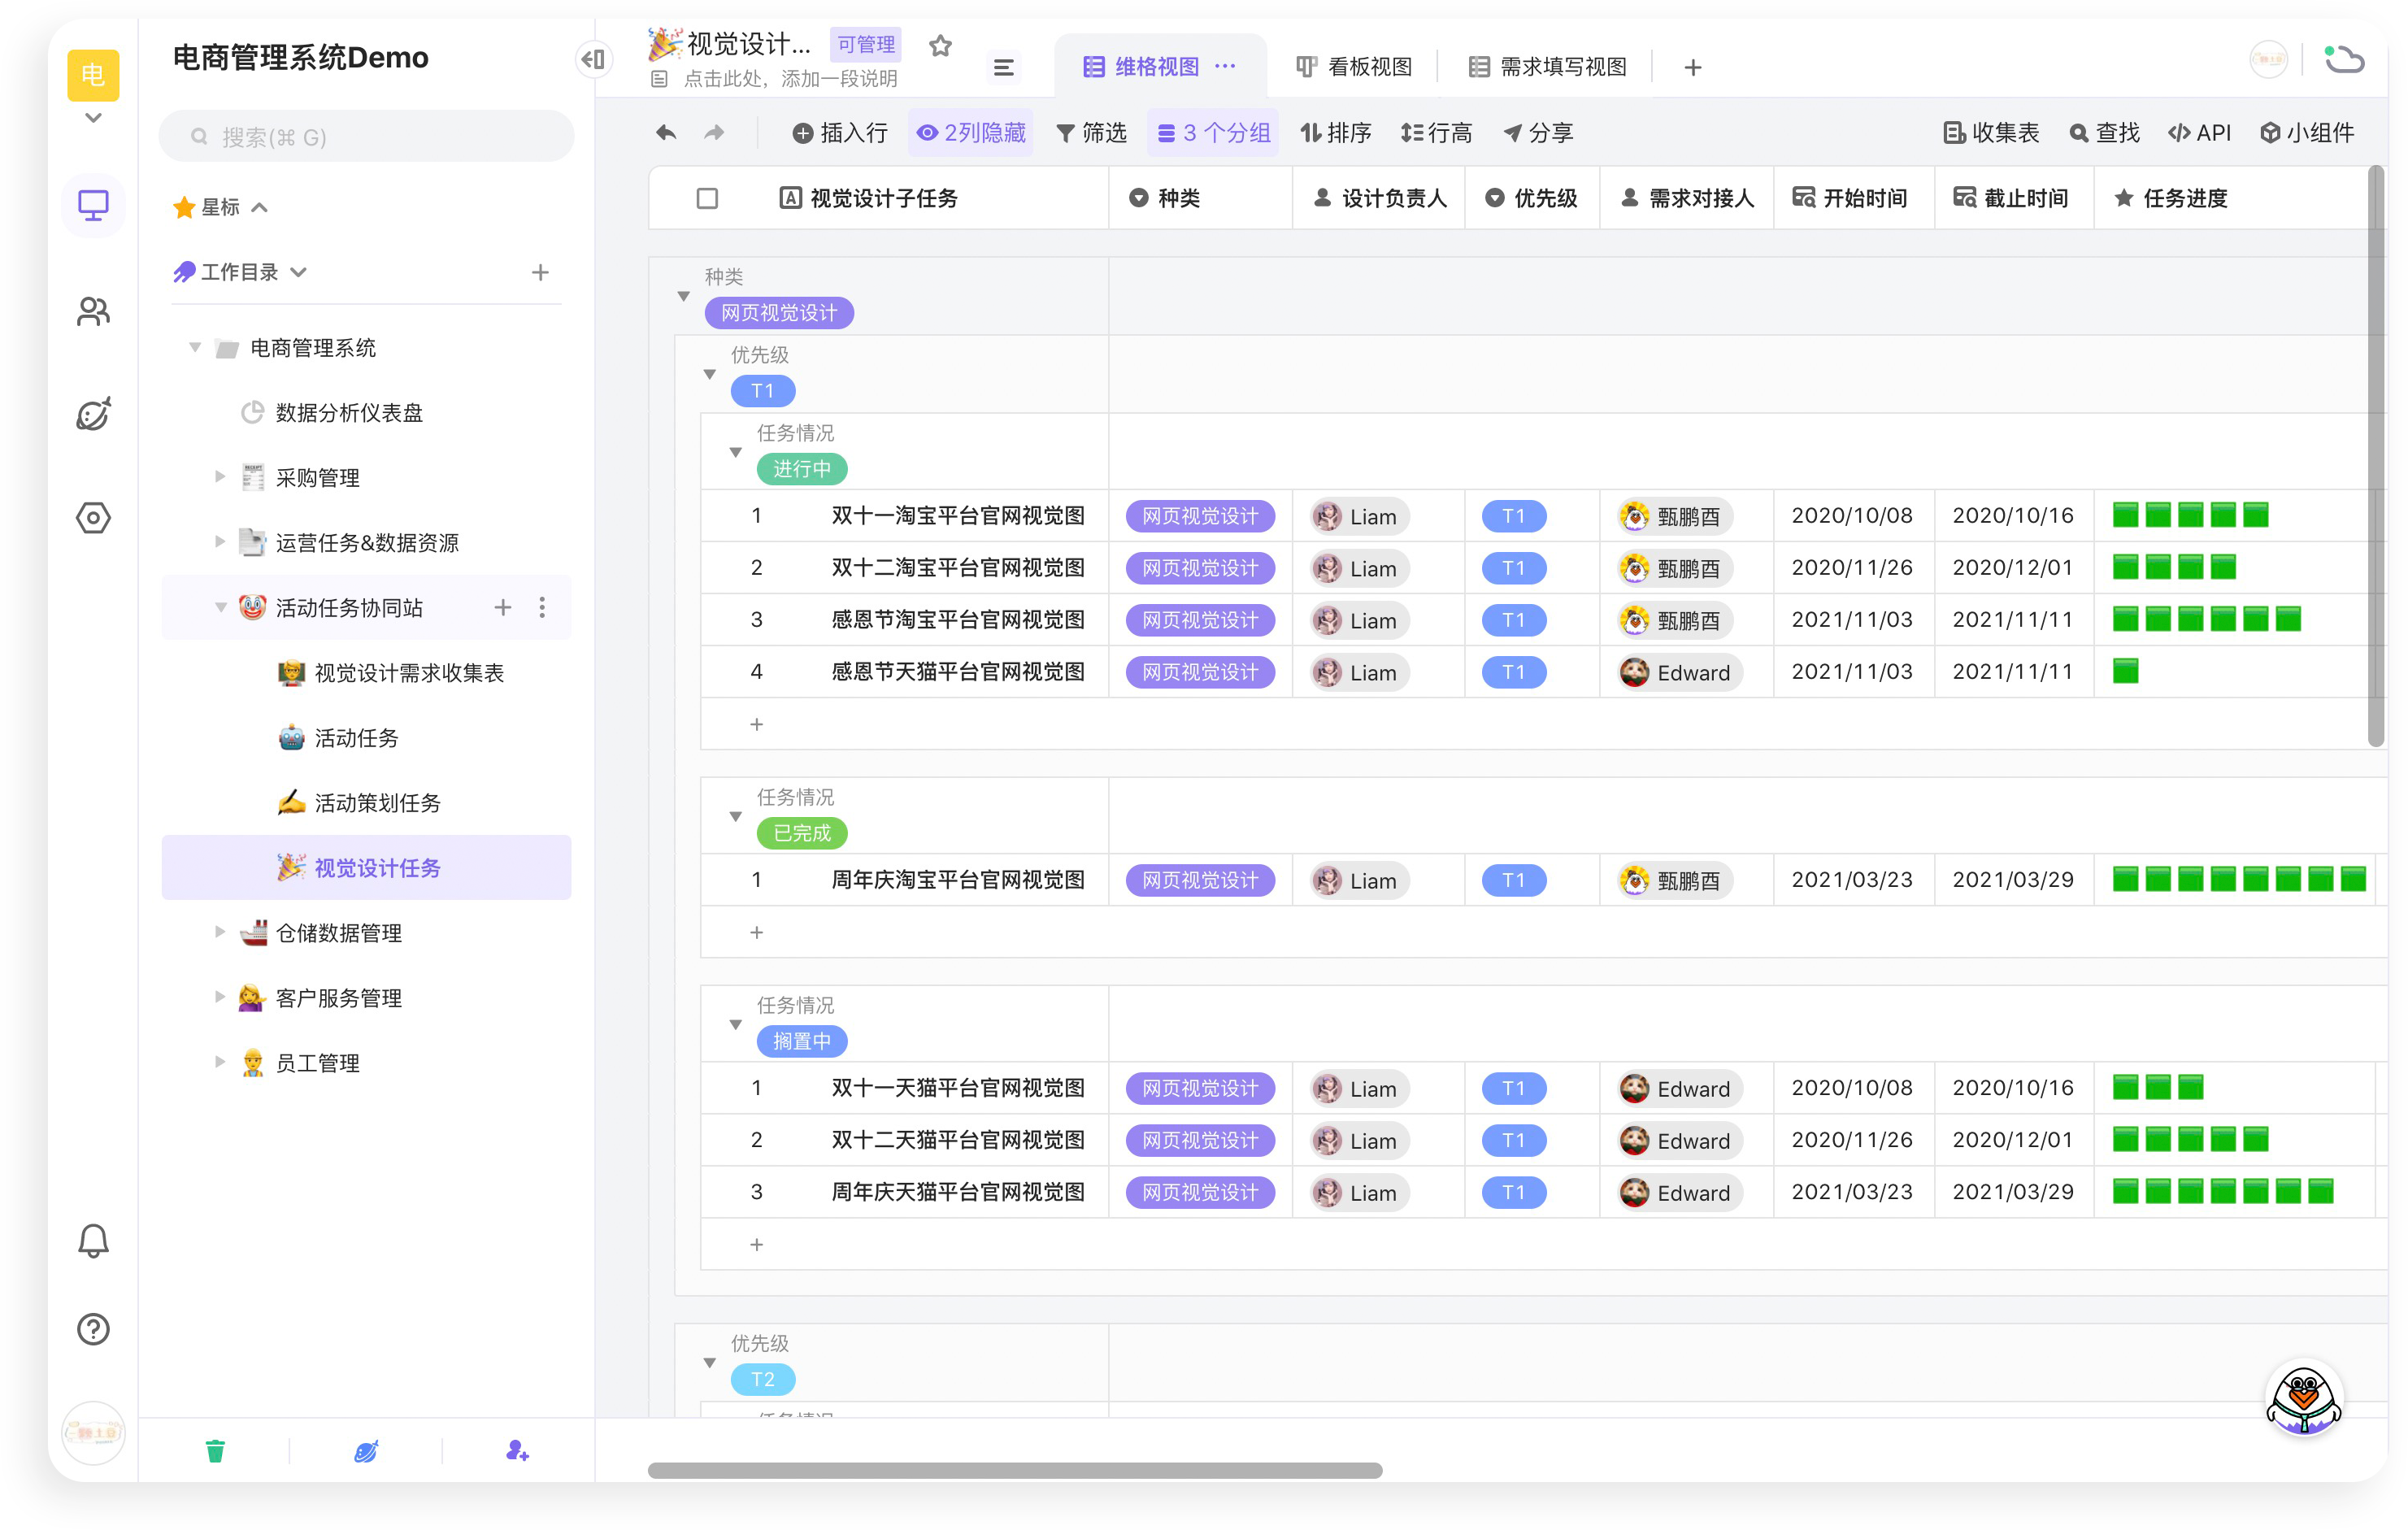Click the yellow 电 workspace icon
Image resolution: width=2408 pixels, height=1530 pixels.
(93, 74)
